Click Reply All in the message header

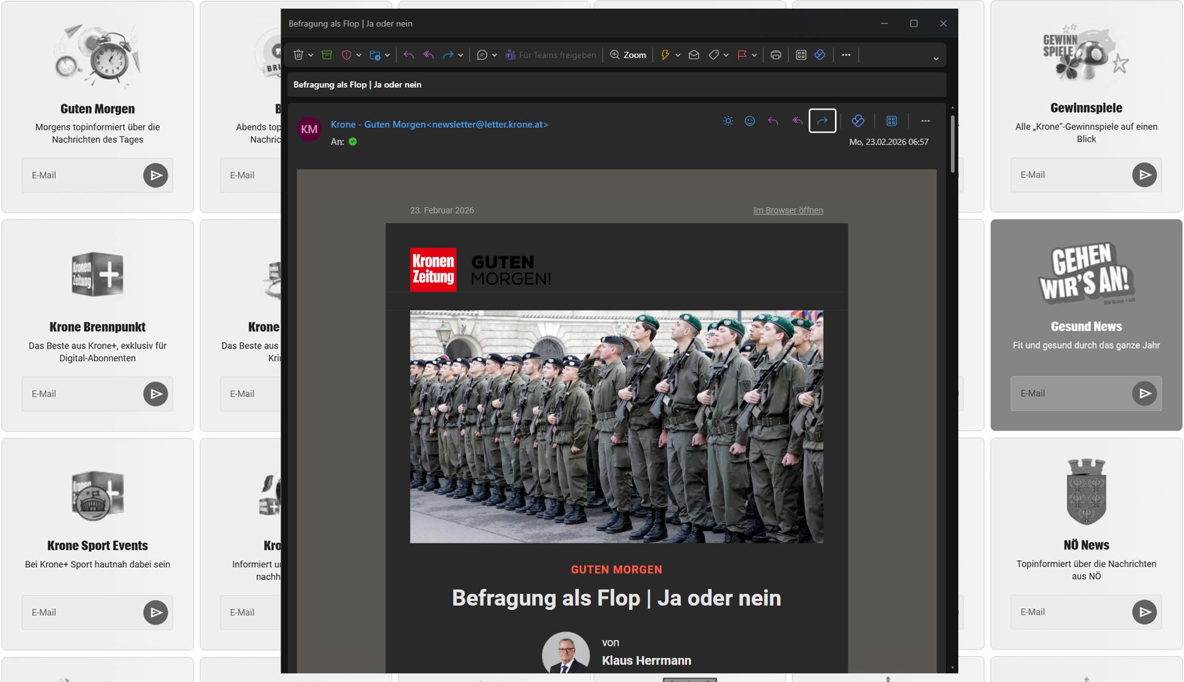[797, 121]
